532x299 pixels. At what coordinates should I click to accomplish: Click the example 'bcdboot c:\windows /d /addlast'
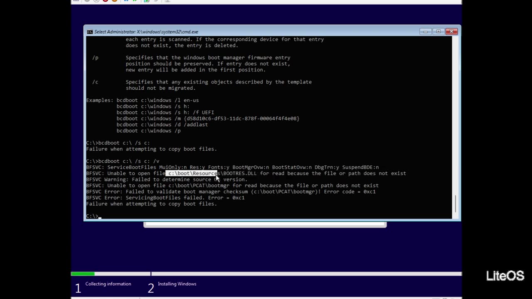pyautogui.click(x=162, y=125)
